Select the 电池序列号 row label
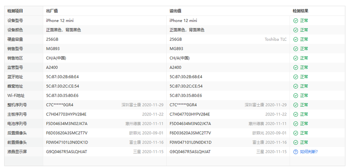346x167 pixels. pyautogui.click(x=17, y=124)
